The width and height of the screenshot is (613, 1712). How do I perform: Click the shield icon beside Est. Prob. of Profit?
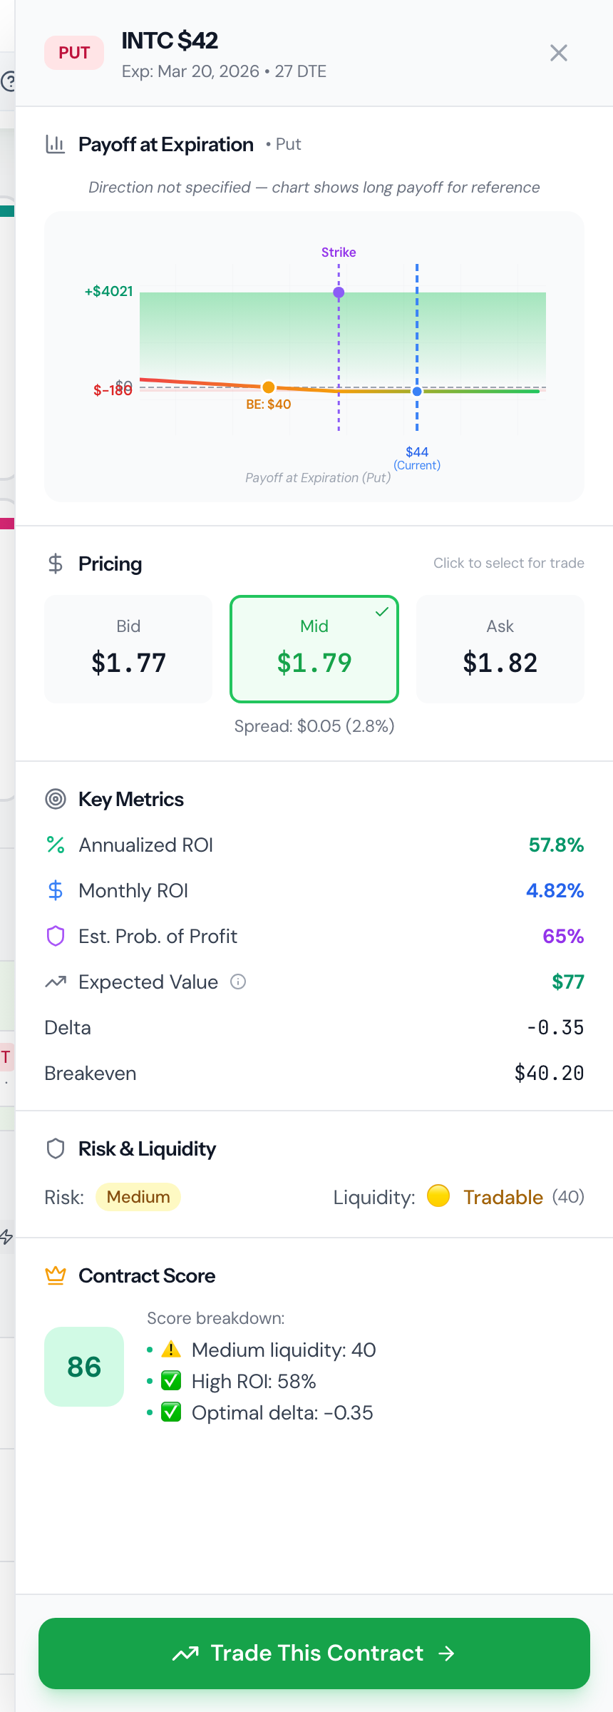[56, 936]
